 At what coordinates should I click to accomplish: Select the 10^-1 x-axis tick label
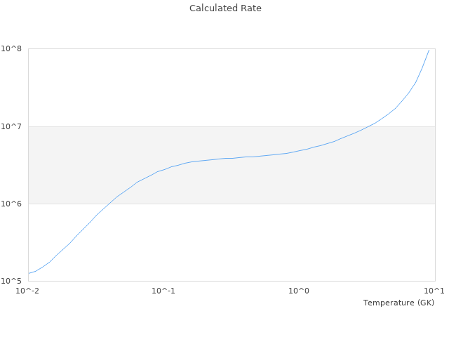click(x=163, y=291)
